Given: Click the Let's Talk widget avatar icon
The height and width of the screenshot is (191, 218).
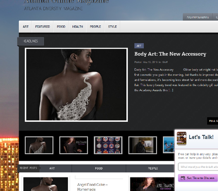Looking at the screenshot, I should (x=181, y=138).
